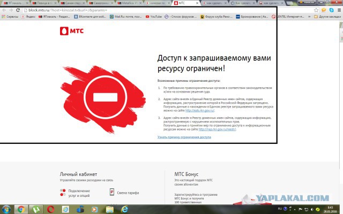Click the MTS logo at page top
Screen dimensions: 343x214
tap(72, 31)
